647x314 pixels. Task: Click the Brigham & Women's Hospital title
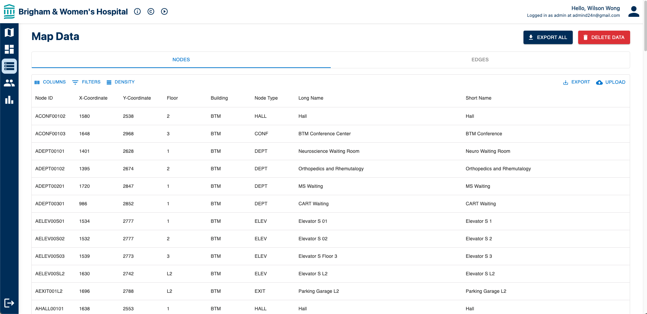pos(73,12)
